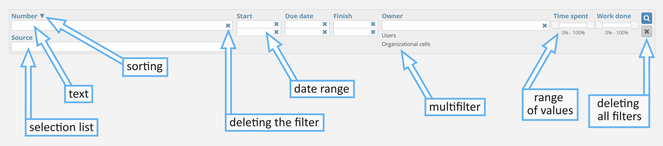
Task: Click the Start date from input
Action: coord(255,24)
